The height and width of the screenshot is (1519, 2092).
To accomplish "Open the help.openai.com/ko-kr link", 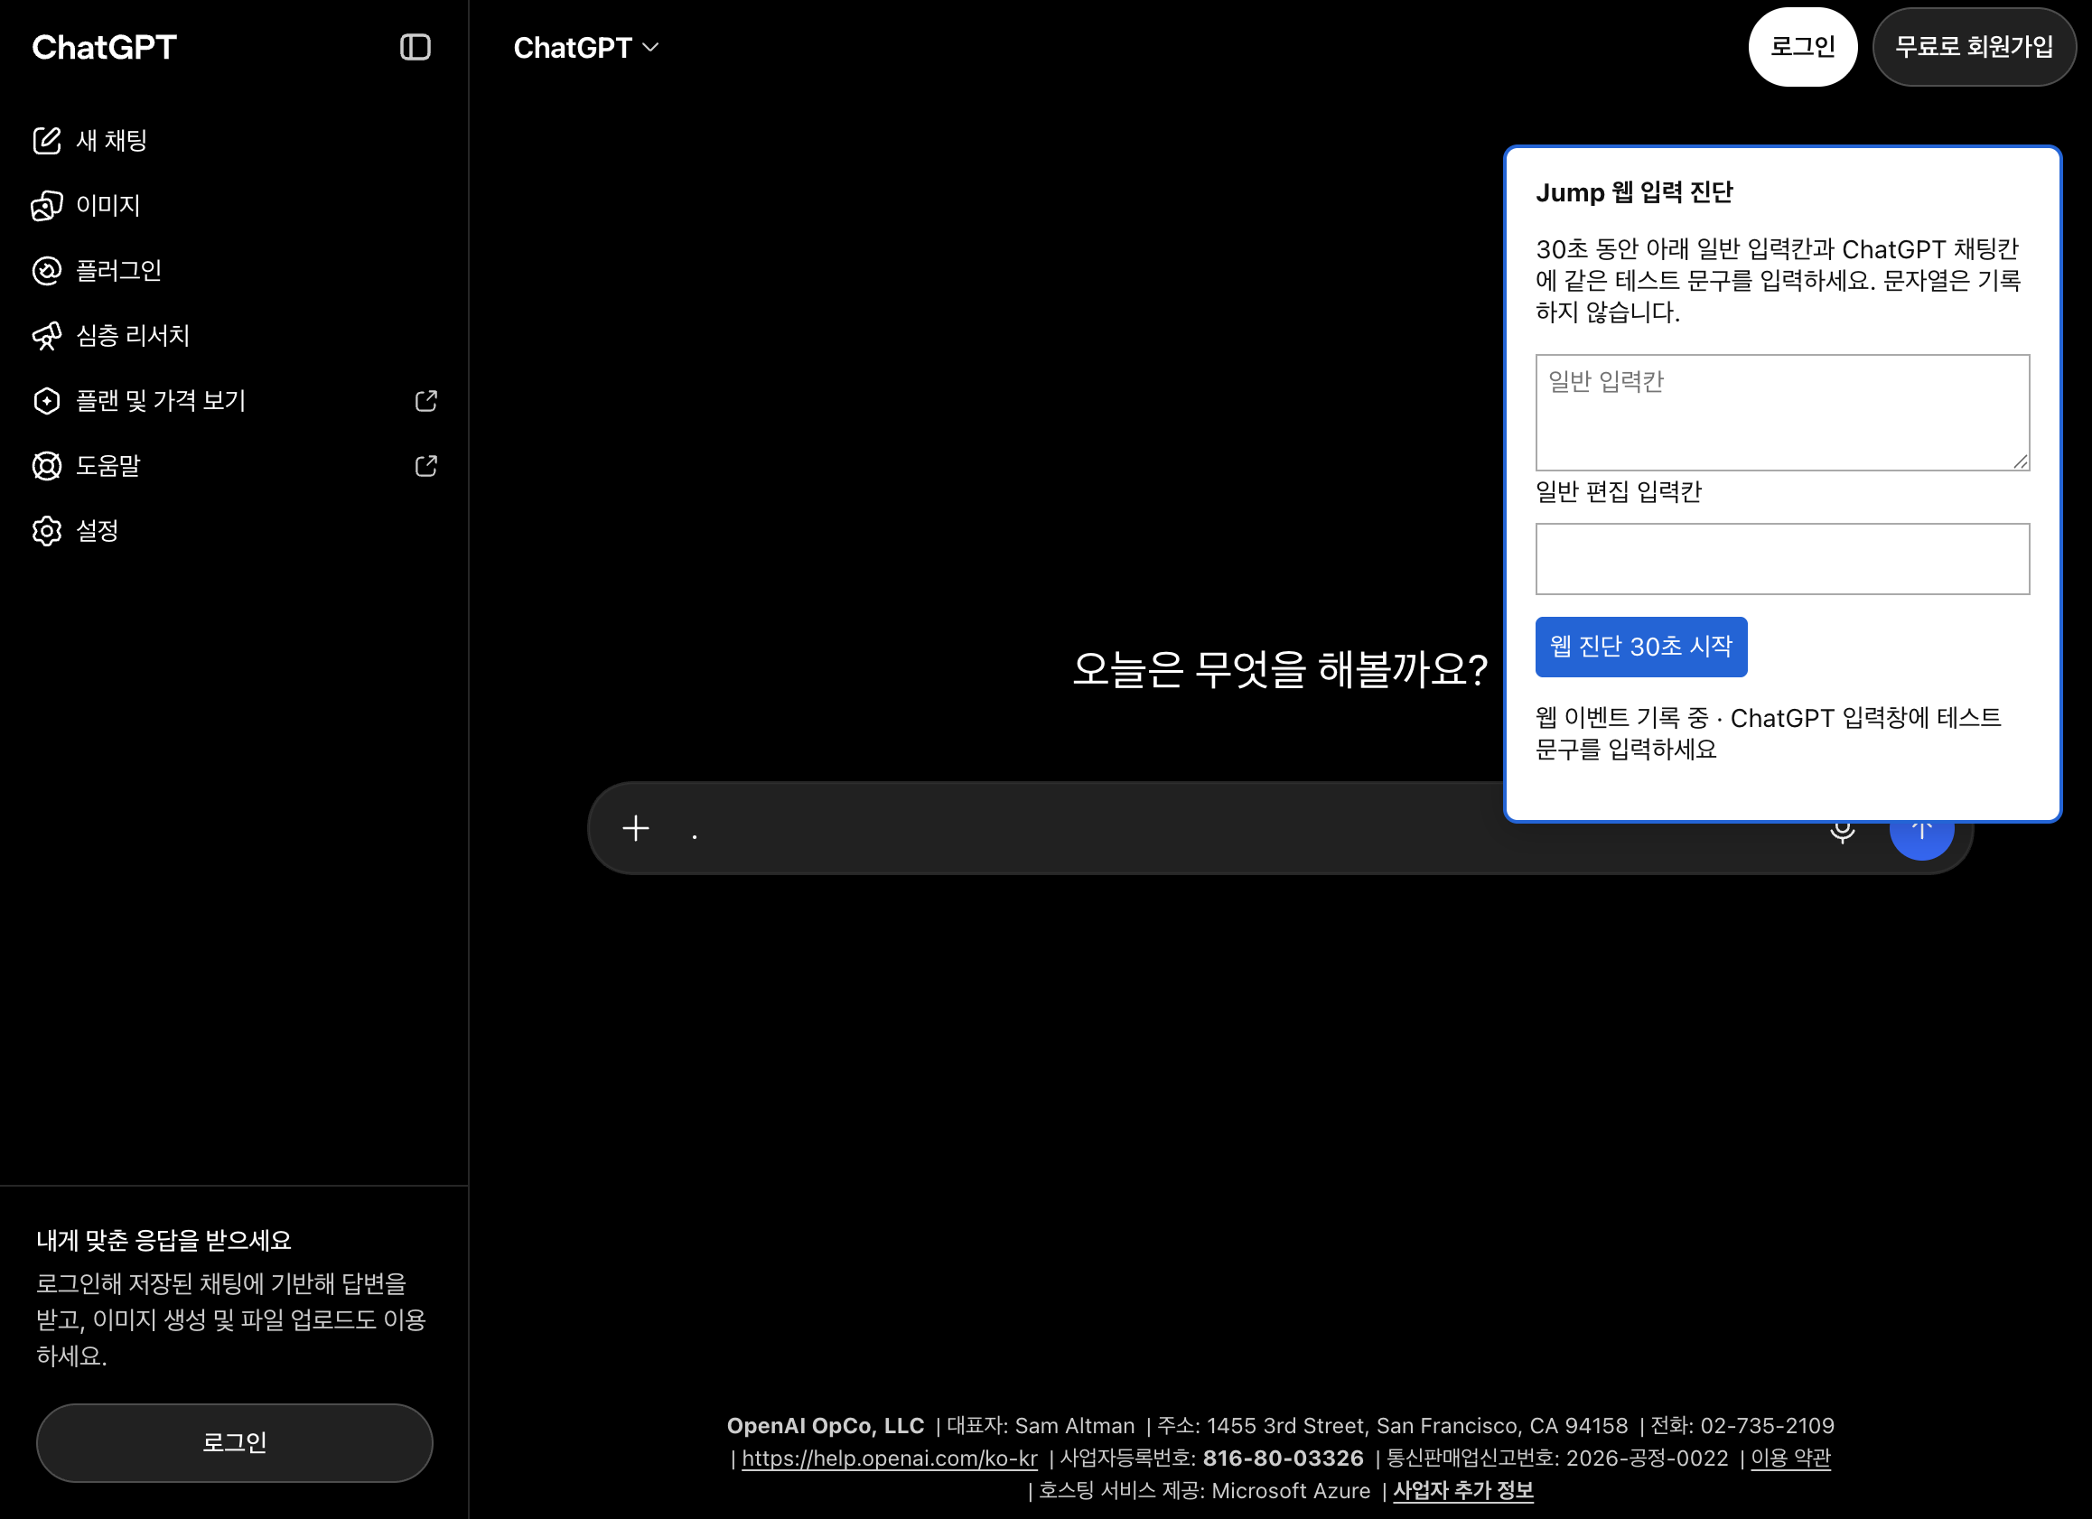I will (x=889, y=1458).
